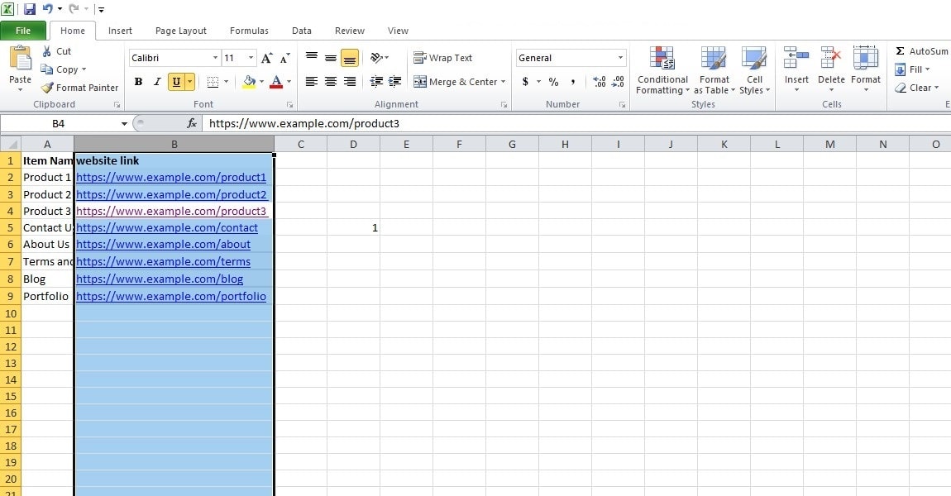This screenshot has width=951, height=496.
Task: Open the Calibri font name dropdown
Action: tap(214, 58)
